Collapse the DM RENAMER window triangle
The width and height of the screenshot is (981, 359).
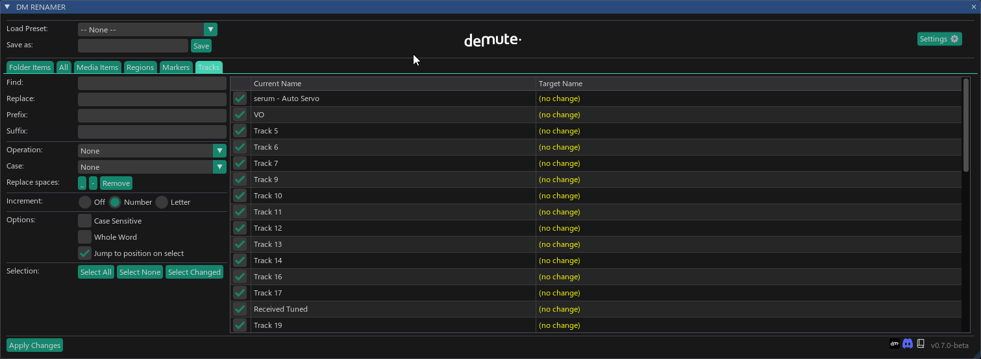pos(7,6)
